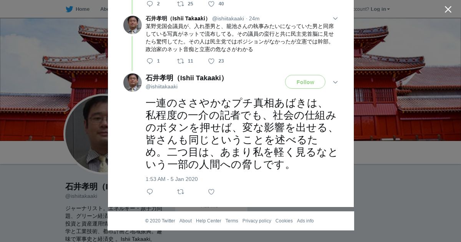The height and width of the screenshot is (242, 461).
Task: Expand the chevron menu on the 24m tweet
Action: pos(335,18)
